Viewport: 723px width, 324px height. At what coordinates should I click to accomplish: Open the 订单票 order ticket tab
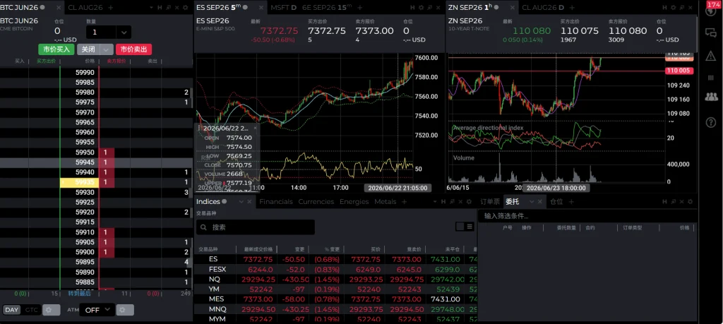490,201
